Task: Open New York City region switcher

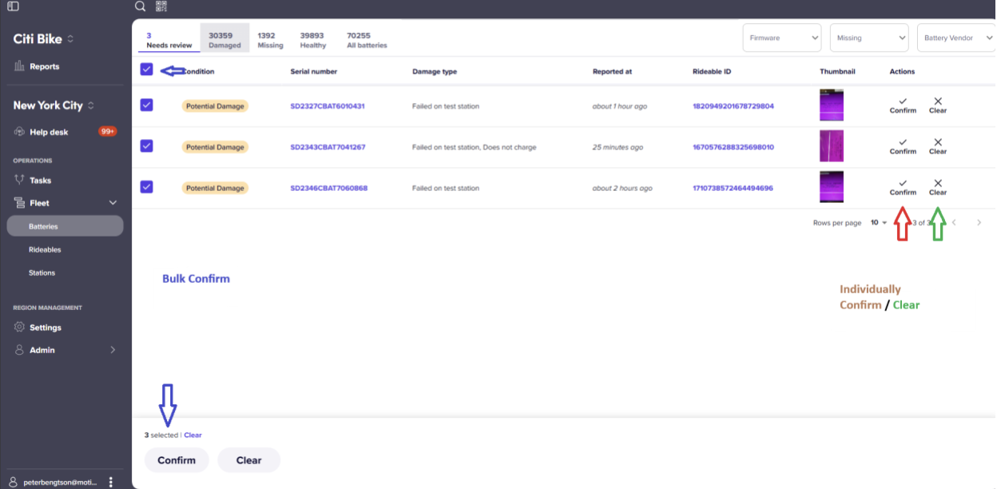Action: click(54, 105)
